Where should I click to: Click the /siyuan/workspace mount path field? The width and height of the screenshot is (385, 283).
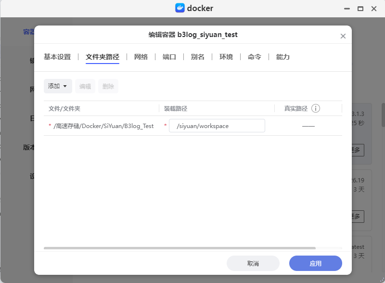(217, 126)
